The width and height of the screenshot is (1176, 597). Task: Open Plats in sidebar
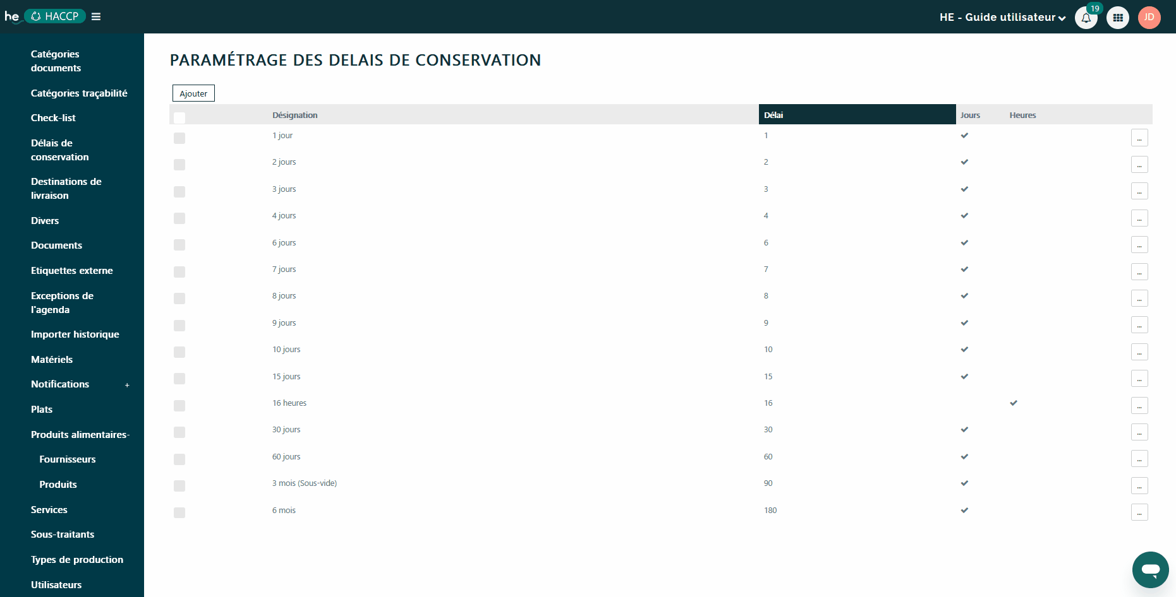click(x=42, y=410)
